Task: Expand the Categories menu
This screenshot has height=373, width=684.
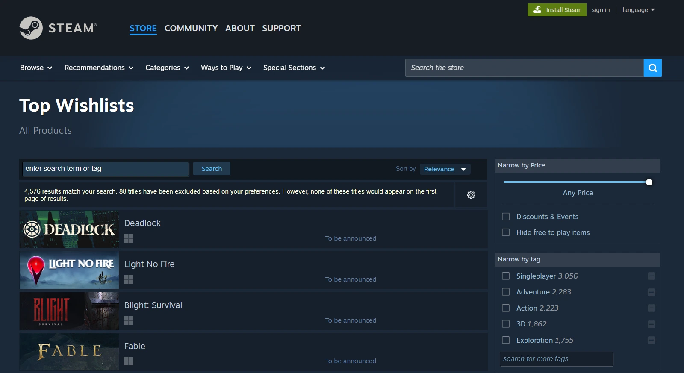Action: (167, 68)
